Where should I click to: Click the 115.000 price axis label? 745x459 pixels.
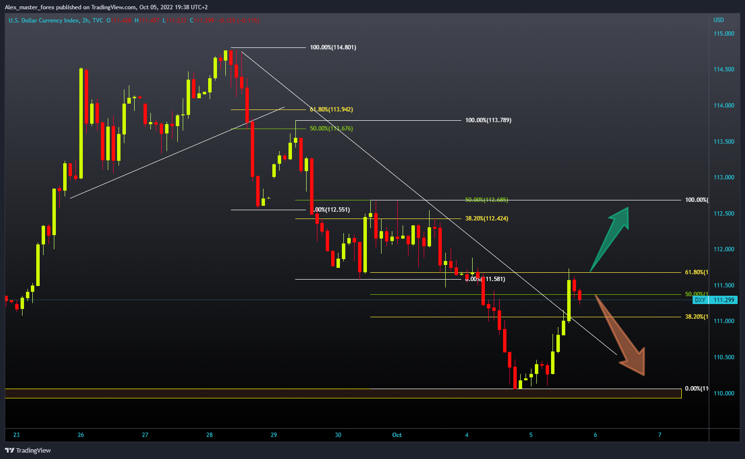tap(724, 34)
